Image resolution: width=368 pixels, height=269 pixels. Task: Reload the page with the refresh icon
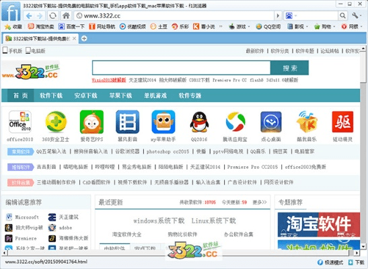click(52, 15)
